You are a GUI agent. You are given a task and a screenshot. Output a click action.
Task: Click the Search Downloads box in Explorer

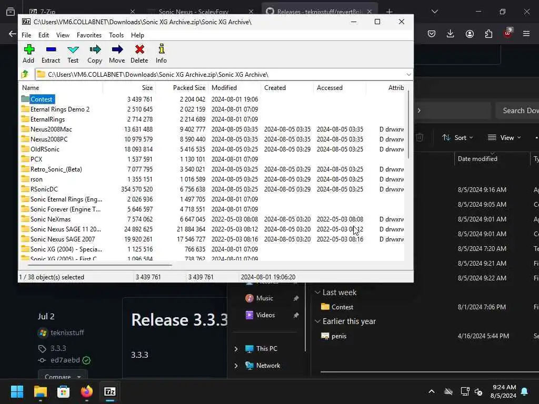coord(518,110)
